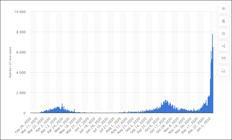Click the tallest bar near 8 000
Viewport: 232px width, 140px height.
212,73
